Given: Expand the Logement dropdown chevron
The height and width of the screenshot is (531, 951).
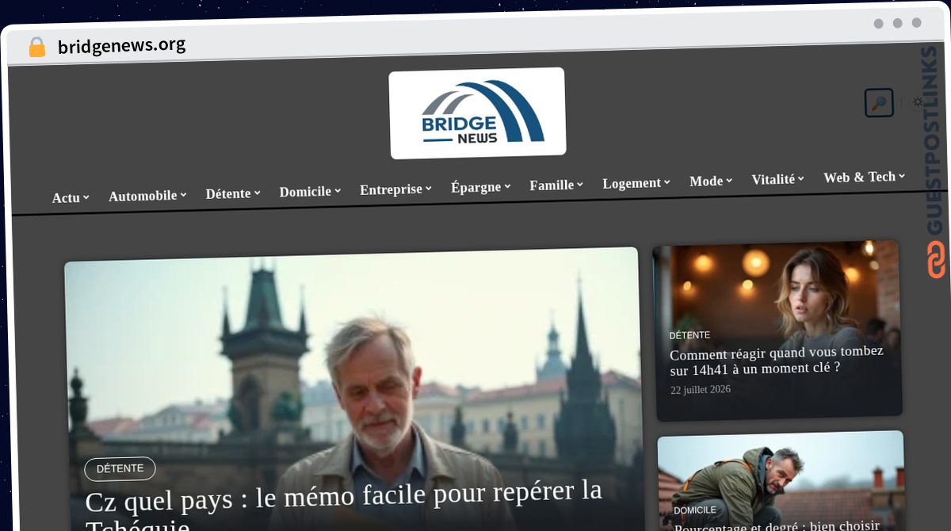Looking at the screenshot, I should pos(667,182).
